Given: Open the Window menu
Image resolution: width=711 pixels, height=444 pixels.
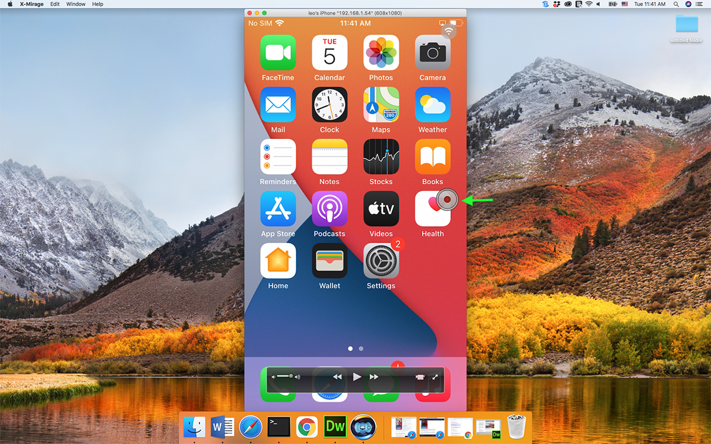Looking at the screenshot, I should click(x=76, y=4).
